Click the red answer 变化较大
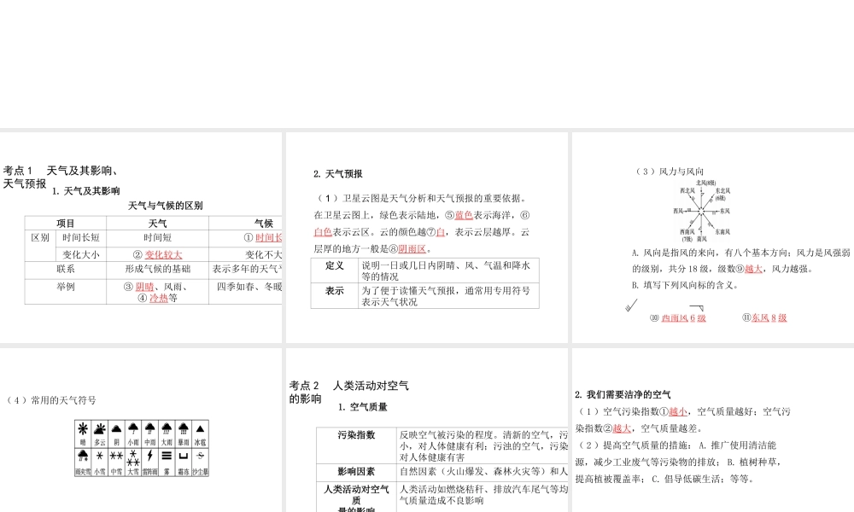This screenshot has height=512, width=854. click(163, 254)
